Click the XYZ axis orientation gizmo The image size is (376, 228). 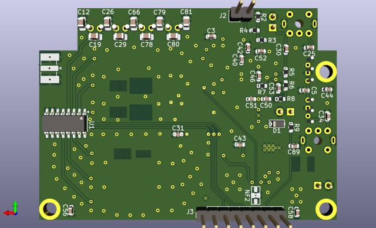click(11, 209)
